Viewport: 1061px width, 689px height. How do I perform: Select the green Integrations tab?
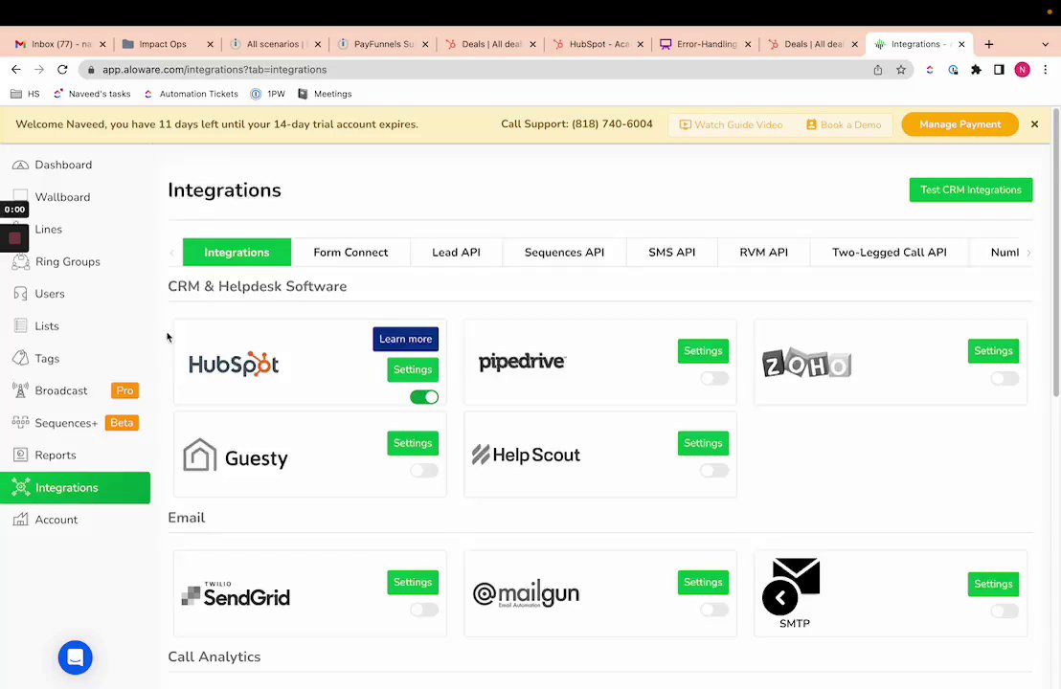[237, 253]
